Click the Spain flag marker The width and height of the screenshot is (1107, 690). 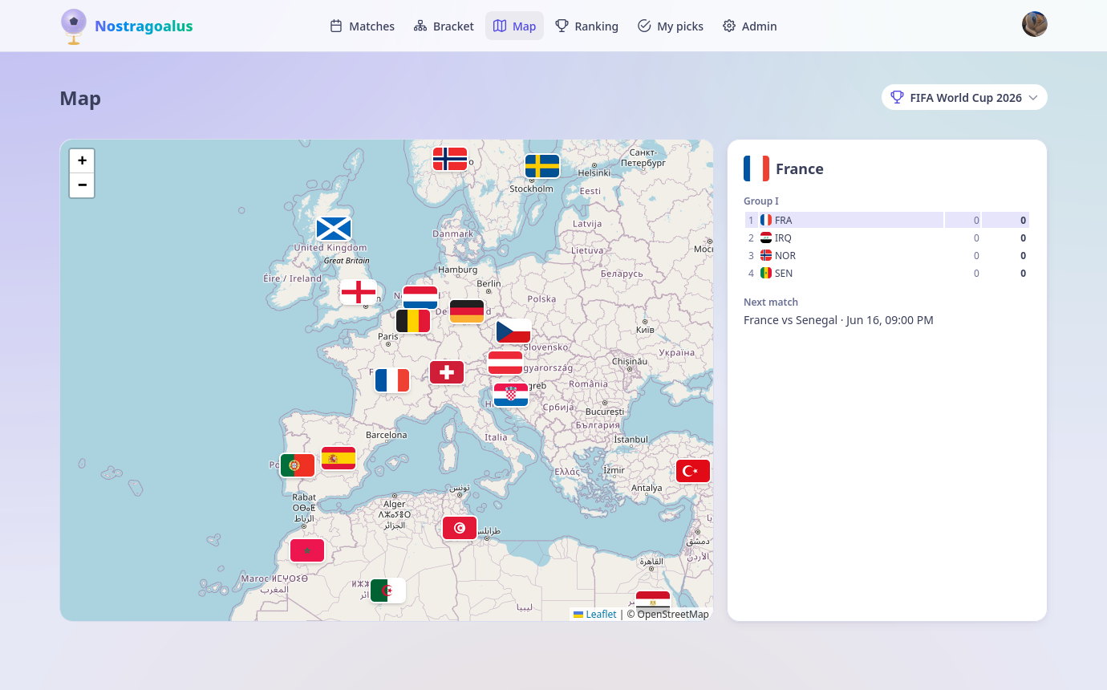[x=339, y=458]
